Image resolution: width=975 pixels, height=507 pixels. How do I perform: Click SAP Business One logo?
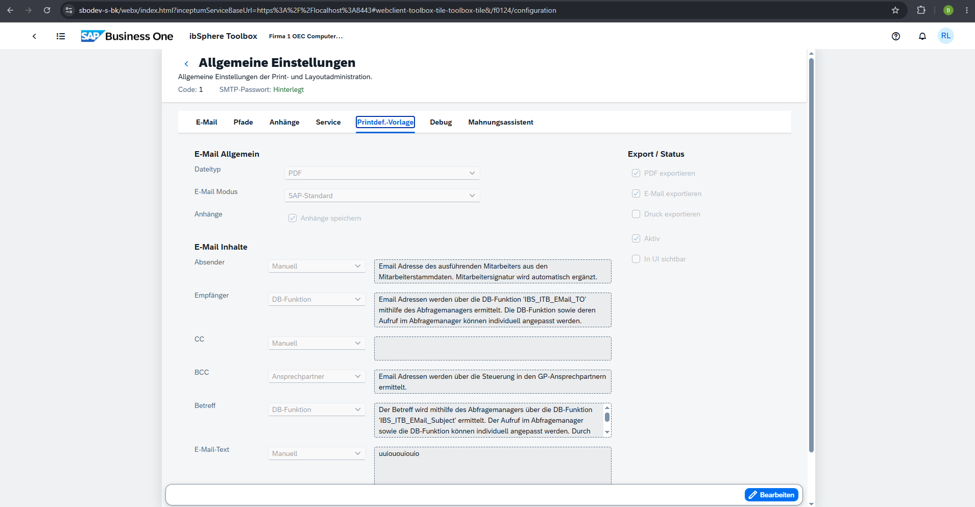pyautogui.click(x=127, y=36)
